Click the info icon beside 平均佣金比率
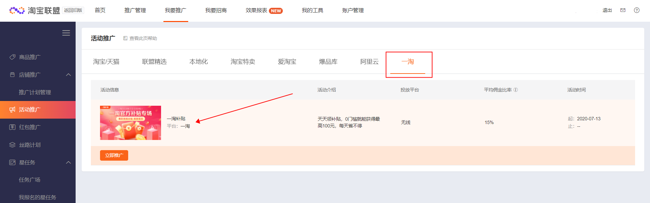Image resolution: width=650 pixels, height=203 pixels. [x=516, y=90]
